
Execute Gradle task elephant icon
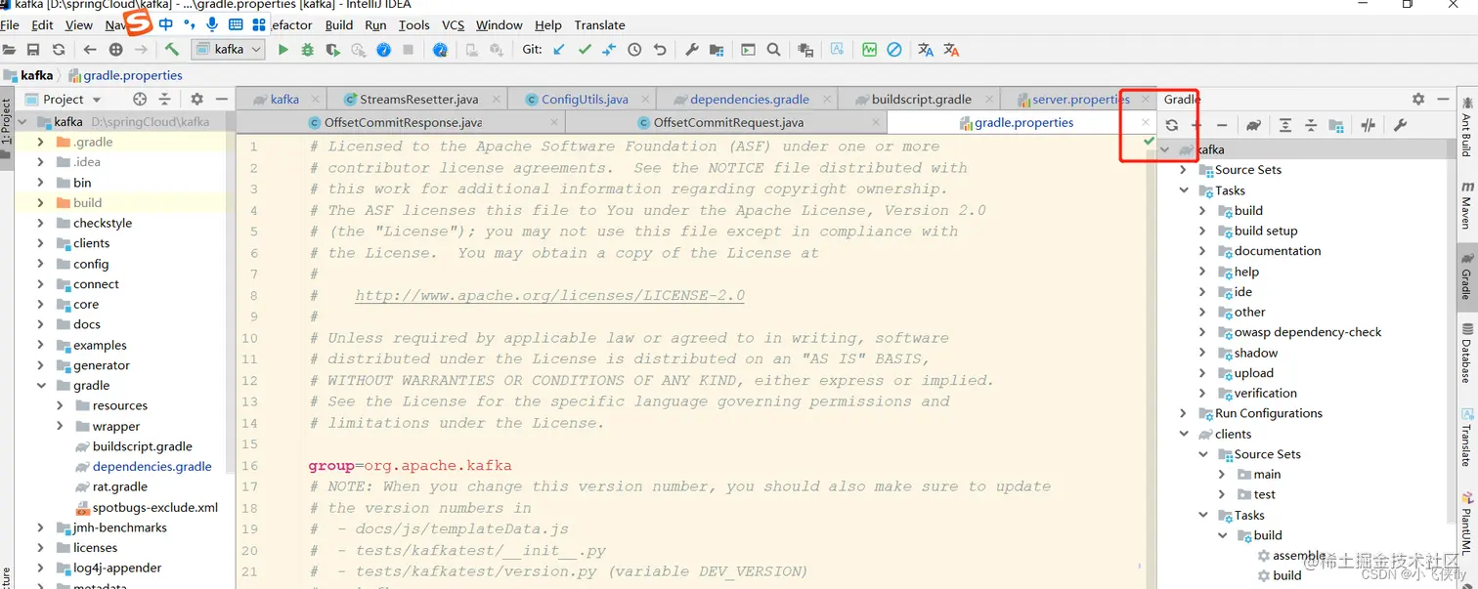(x=1253, y=125)
